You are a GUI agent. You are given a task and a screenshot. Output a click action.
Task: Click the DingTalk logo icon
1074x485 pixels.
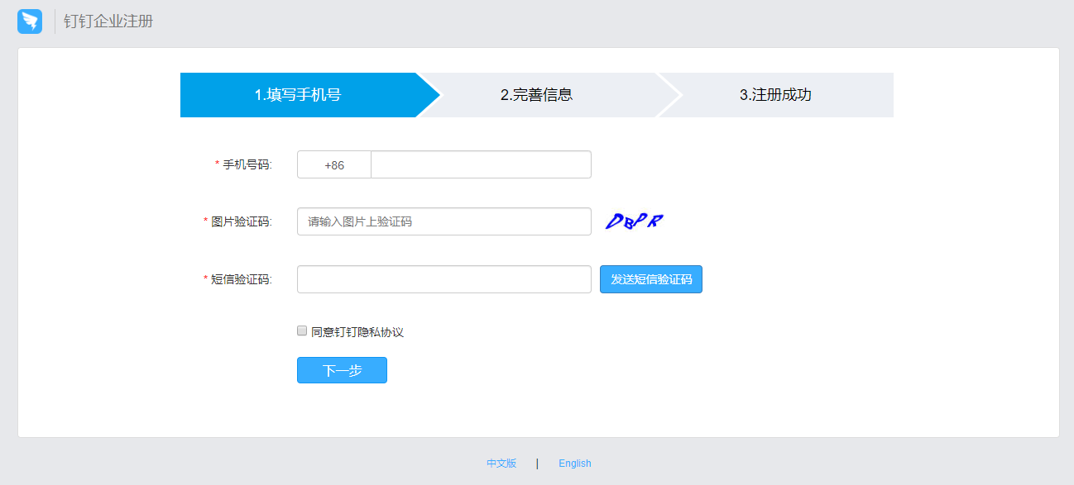tap(30, 21)
